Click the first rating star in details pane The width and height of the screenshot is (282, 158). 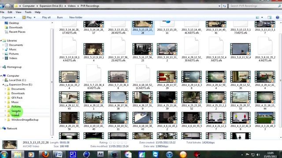[111, 143]
